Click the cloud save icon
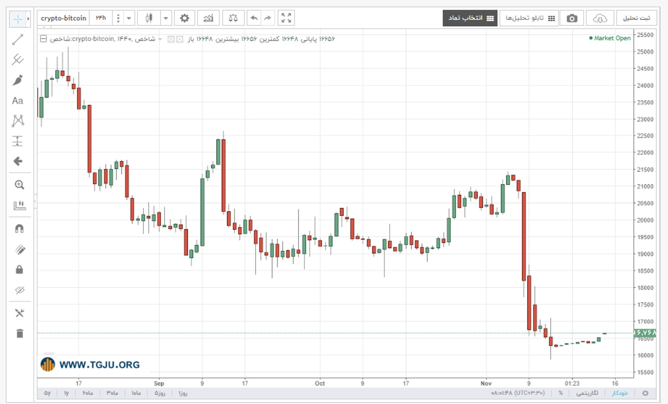This screenshot has height=404, width=668. [600, 18]
